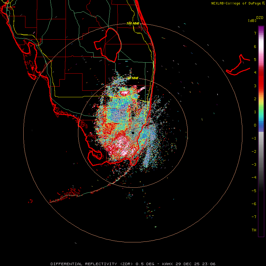Image resolution: width=266 pixels, height=266 pixels.
Task: Click the Differential Reflectivity KAMX caption text
Action: 133,264
